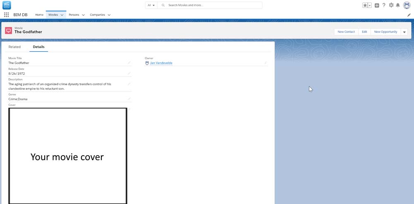Click the search magnifier icon
This screenshot has height=204, width=414.
tap(163, 5)
